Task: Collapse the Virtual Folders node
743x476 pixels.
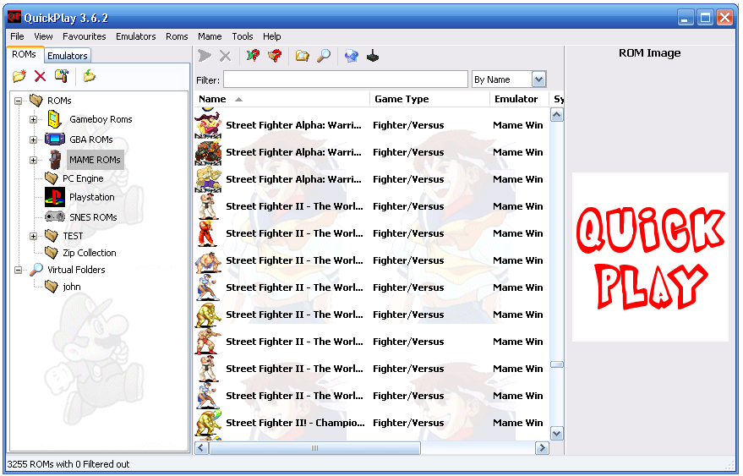Action: point(18,270)
